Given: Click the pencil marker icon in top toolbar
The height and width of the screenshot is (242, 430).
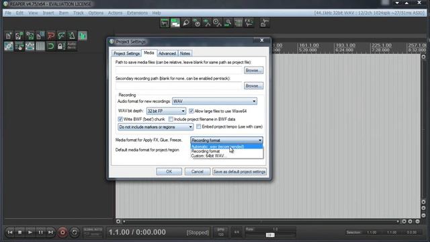Looking at the screenshot, I should (x=186, y=23).
